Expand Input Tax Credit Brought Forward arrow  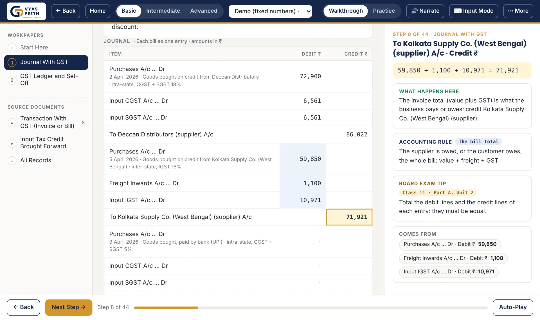click(x=12, y=143)
